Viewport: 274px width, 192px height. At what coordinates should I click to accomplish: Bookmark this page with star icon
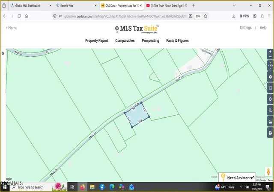click(x=205, y=16)
